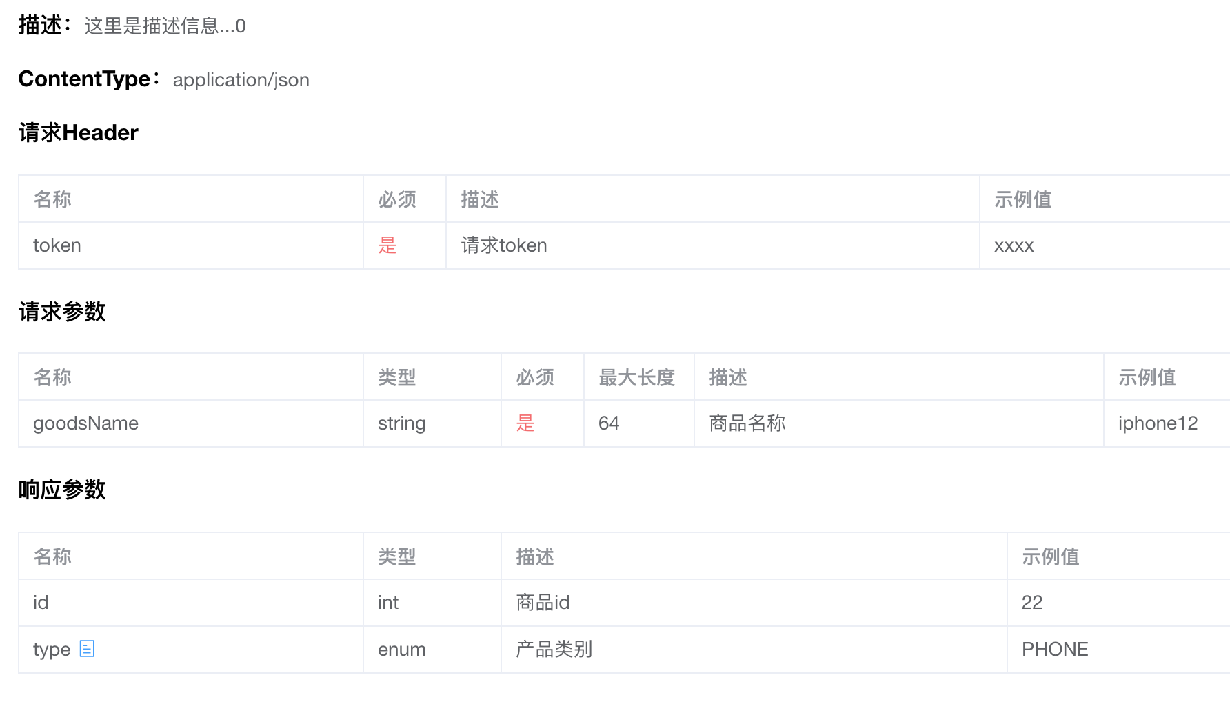Click the 请求参数 section heading

pos(62,312)
